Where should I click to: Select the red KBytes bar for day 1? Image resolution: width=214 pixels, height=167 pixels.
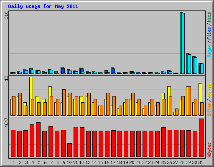pos(13,144)
